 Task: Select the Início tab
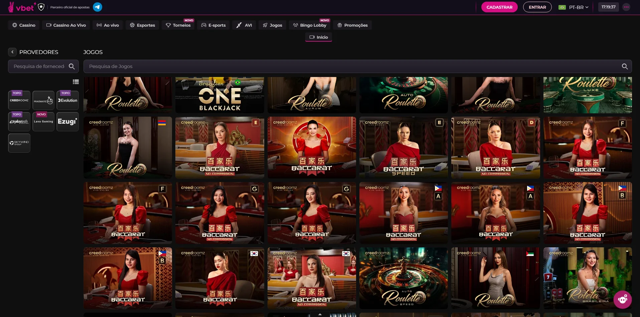pos(319,37)
